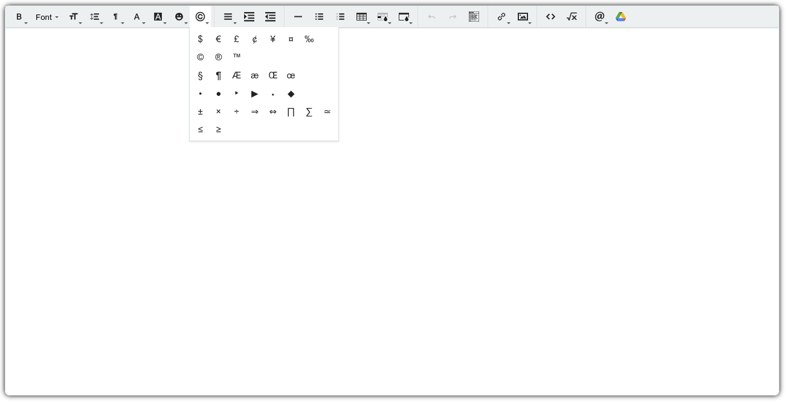This screenshot has width=786, height=404.
Task: Insert a horizontal line
Action: point(298,17)
